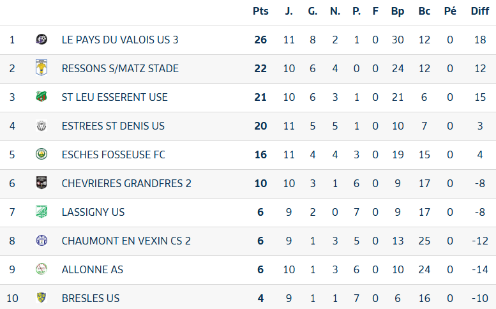Image resolution: width=496 pixels, height=309 pixels.
Task: Click the Pts column header
Action: pos(260,11)
